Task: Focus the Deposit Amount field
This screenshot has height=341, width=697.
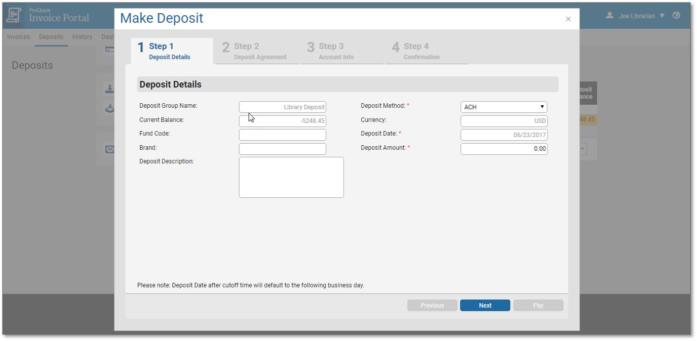Action: point(504,149)
